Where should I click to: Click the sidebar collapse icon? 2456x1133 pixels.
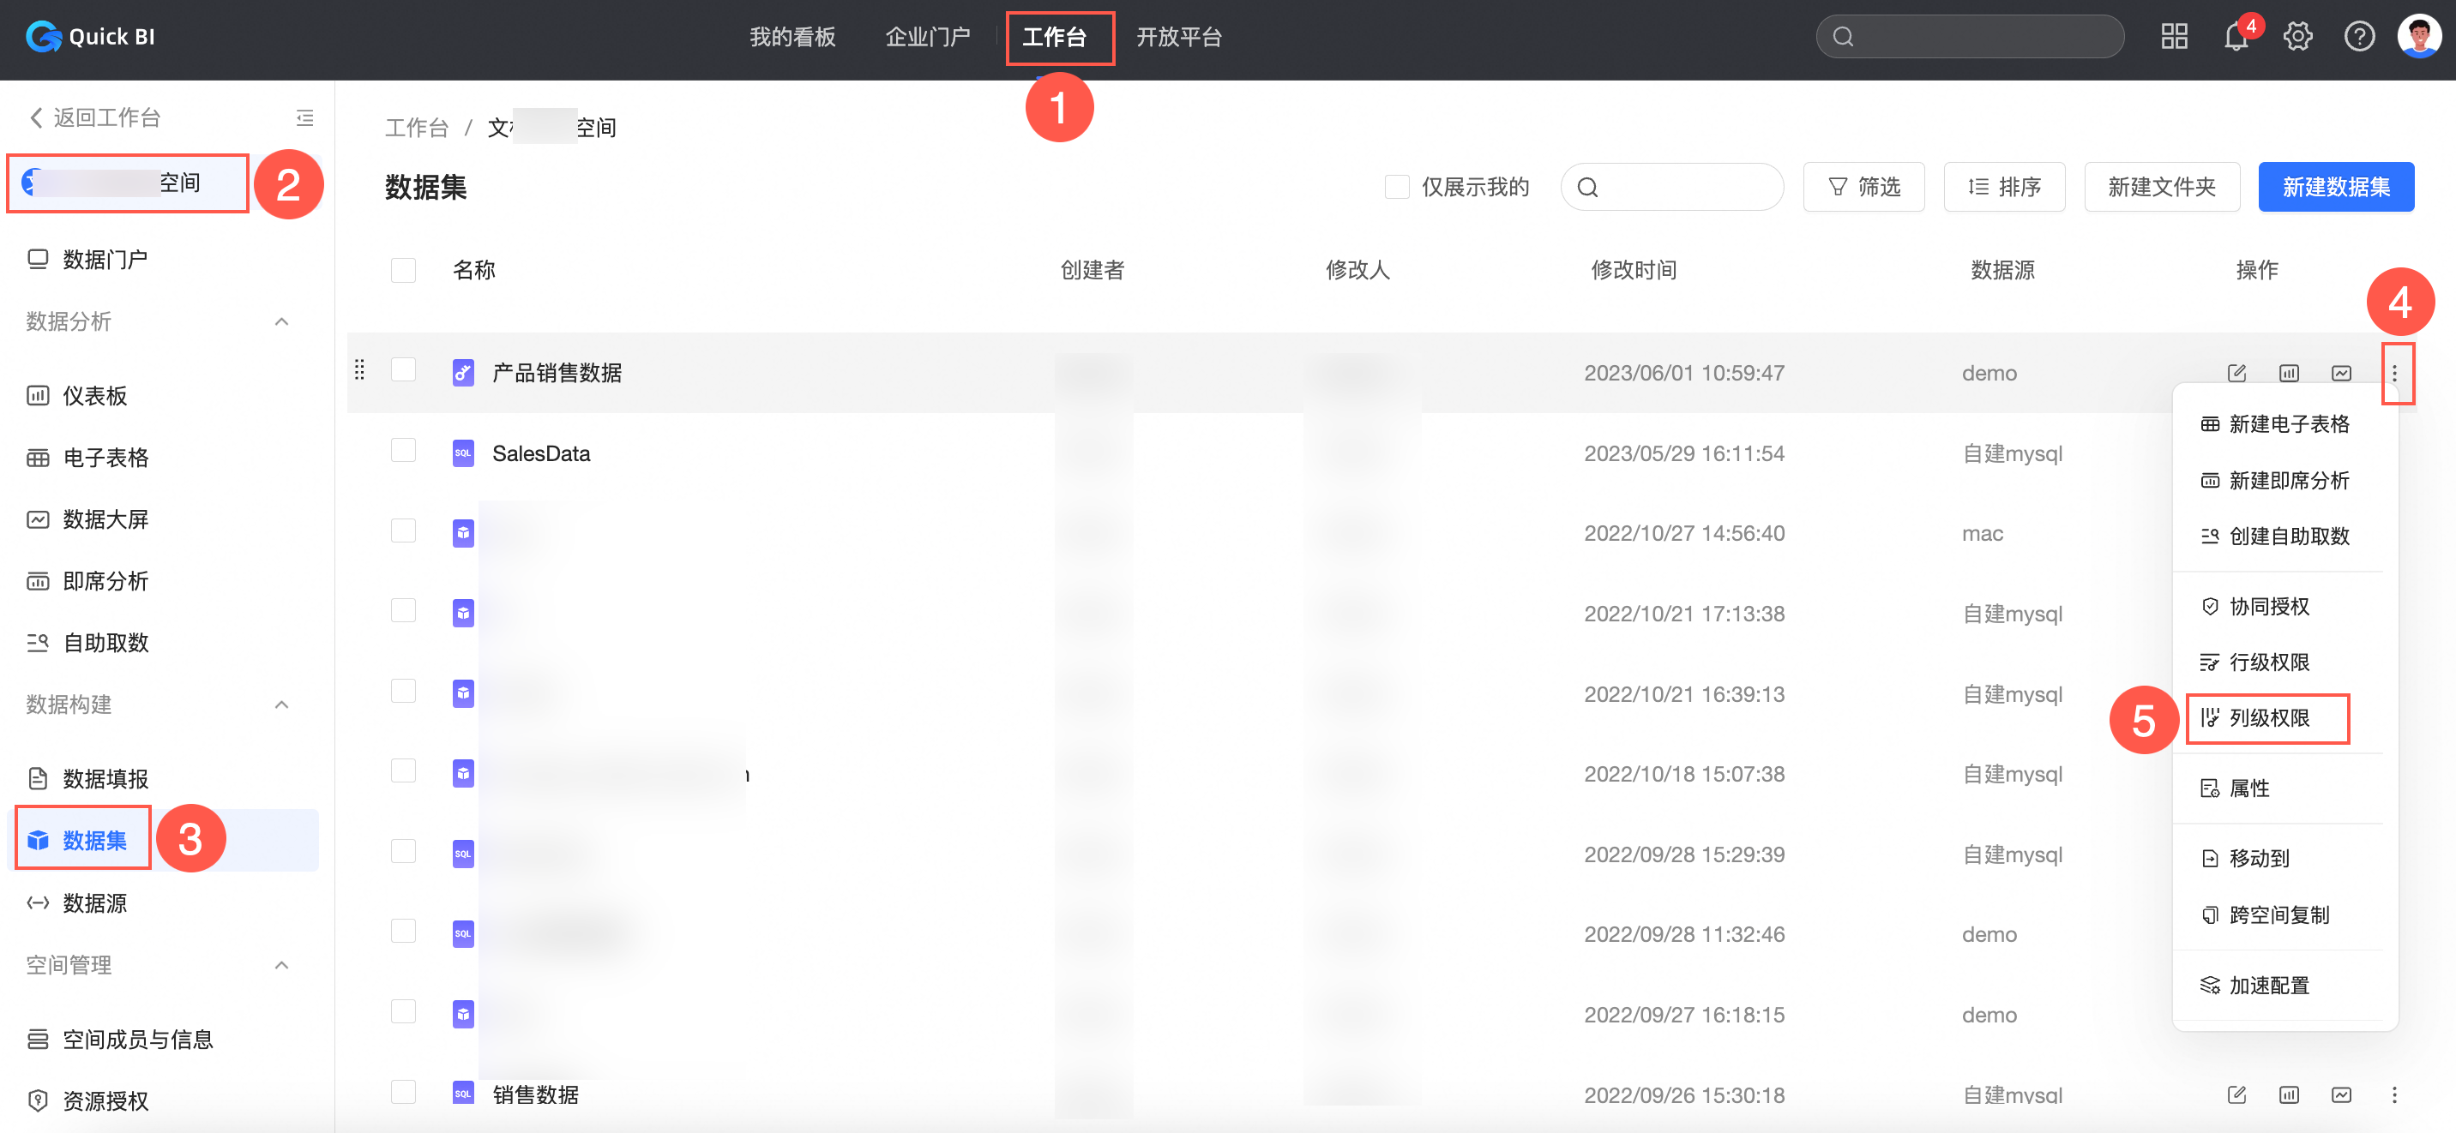click(305, 117)
